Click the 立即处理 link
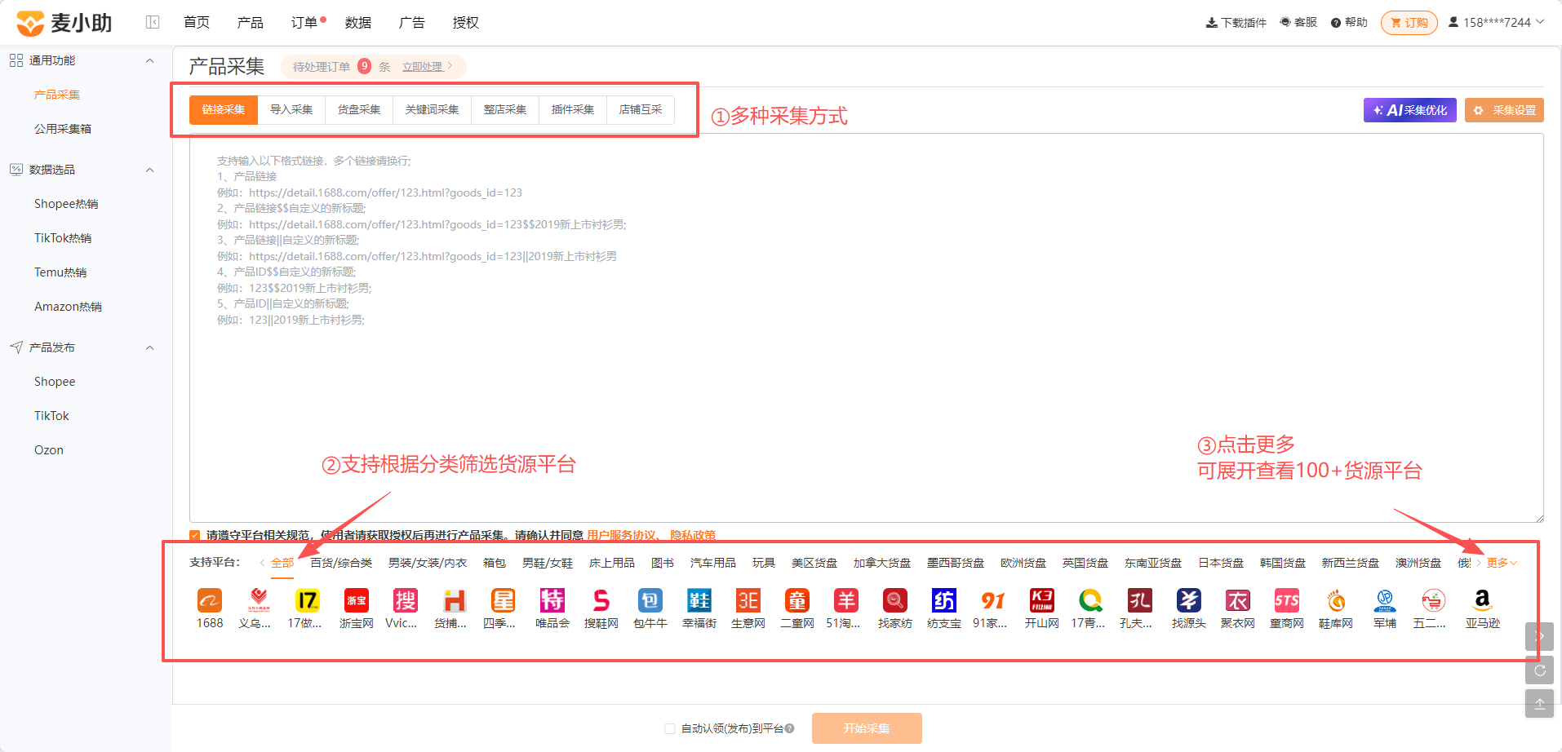 [423, 67]
